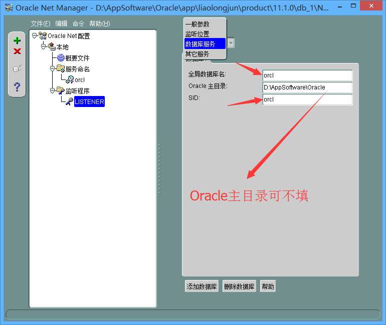Viewport: 386px width, 325px height.
Task: Click the globe icon for 概要文件
Action: click(x=61, y=57)
